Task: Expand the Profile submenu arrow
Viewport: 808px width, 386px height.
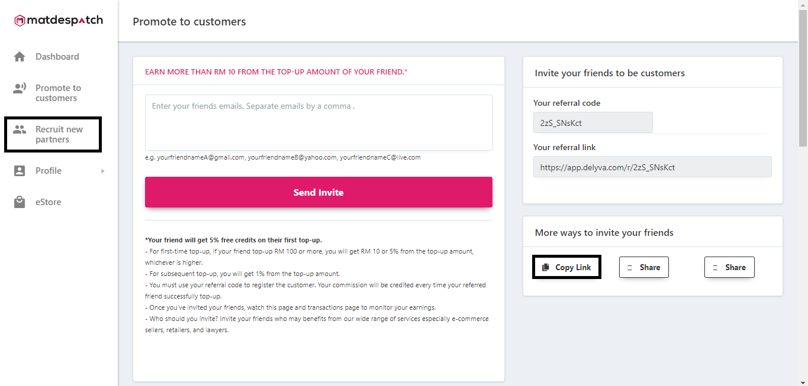Action: tap(102, 171)
